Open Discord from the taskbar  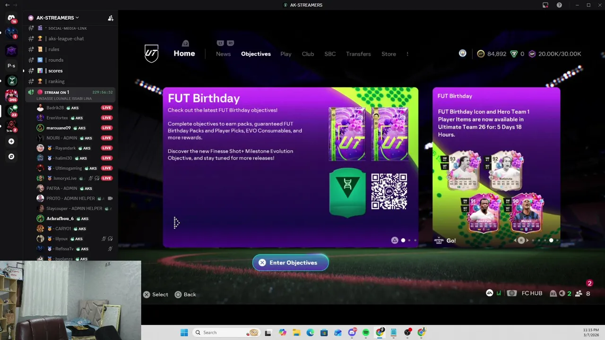tap(352, 332)
